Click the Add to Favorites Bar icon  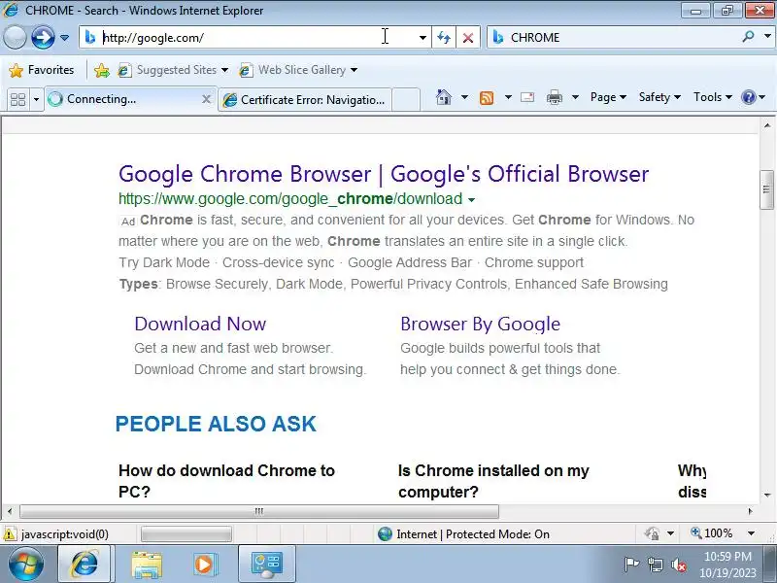(102, 70)
